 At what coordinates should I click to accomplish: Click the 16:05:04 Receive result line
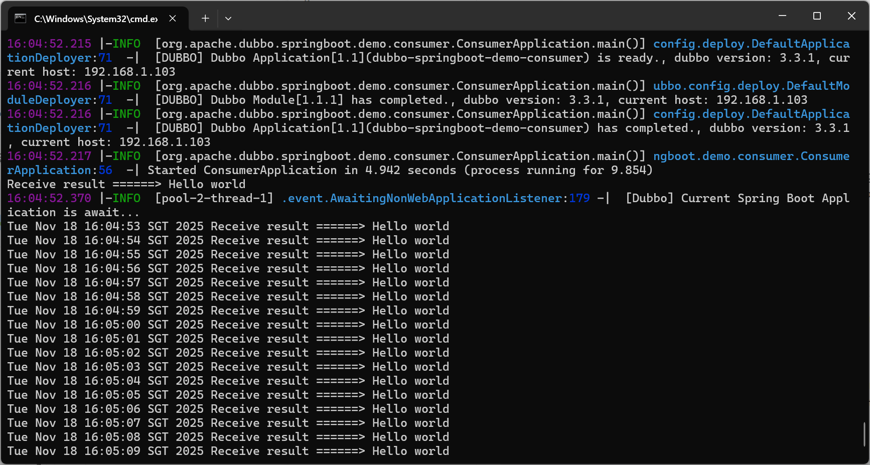(x=228, y=381)
